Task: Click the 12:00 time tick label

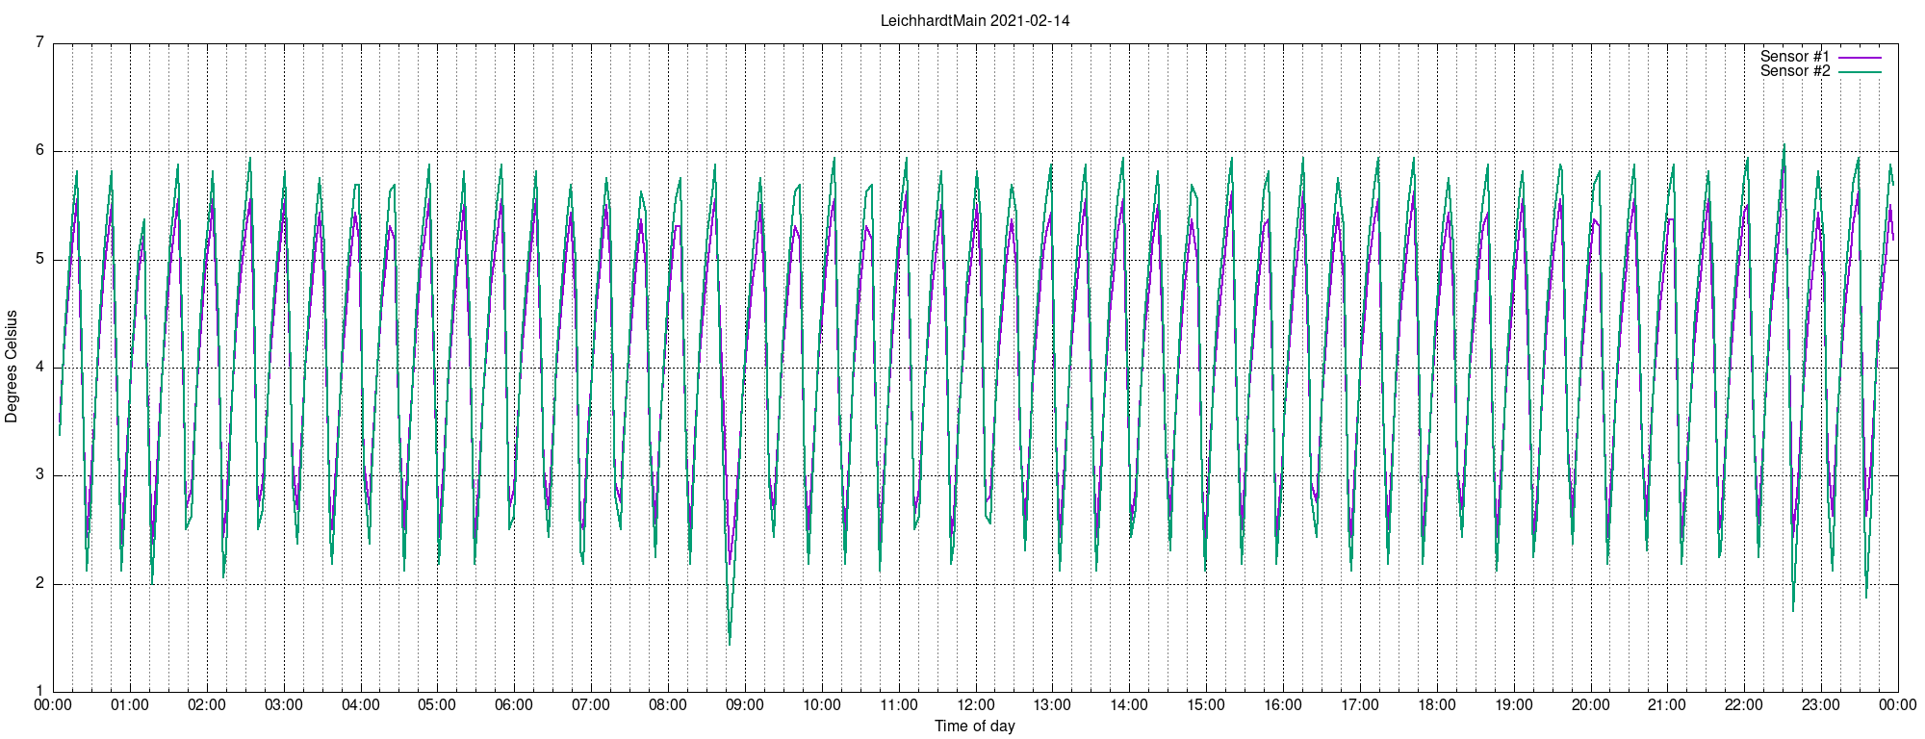Action: (975, 704)
